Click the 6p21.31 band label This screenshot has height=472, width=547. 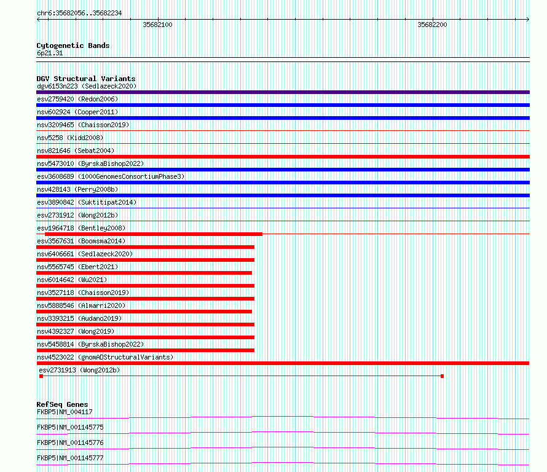tap(50, 53)
